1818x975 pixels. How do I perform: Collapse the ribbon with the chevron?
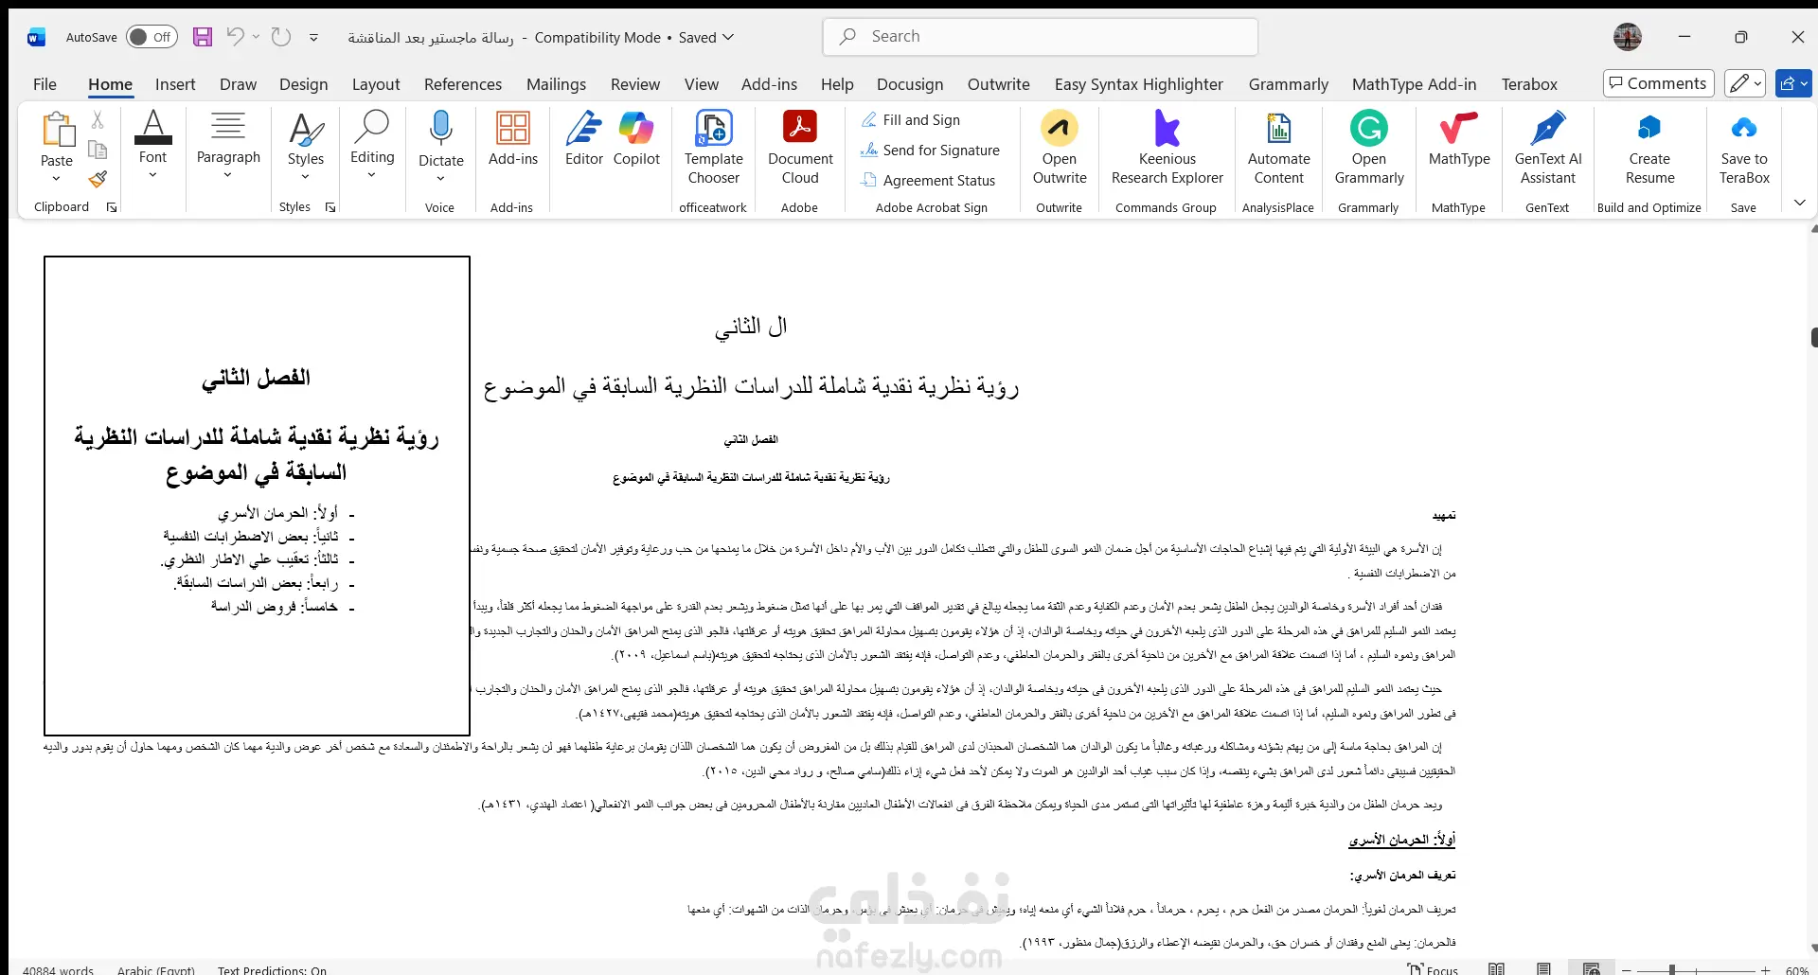(x=1800, y=203)
